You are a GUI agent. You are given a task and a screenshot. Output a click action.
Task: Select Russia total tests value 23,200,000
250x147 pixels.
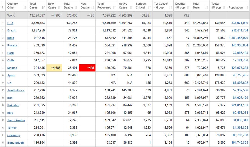pyautogui.click(x=200, y=45)
